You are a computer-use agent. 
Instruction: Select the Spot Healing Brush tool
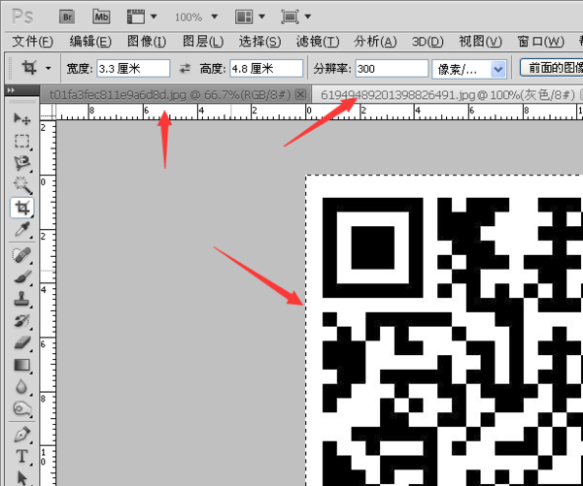point(22,255)
